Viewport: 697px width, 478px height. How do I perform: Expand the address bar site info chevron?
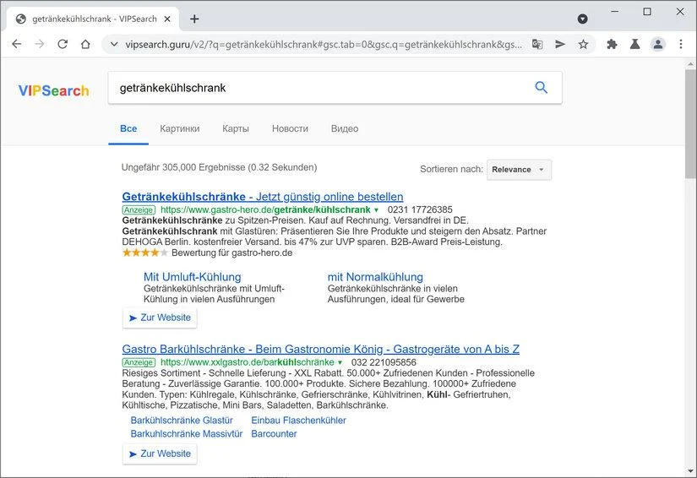point(114,45)
